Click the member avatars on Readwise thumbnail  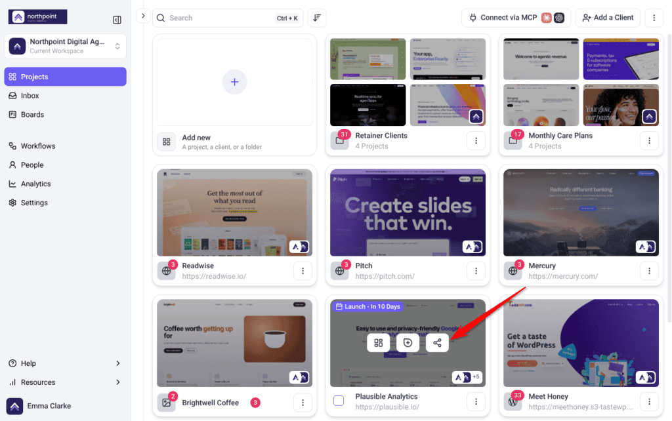tap(299, 247)
